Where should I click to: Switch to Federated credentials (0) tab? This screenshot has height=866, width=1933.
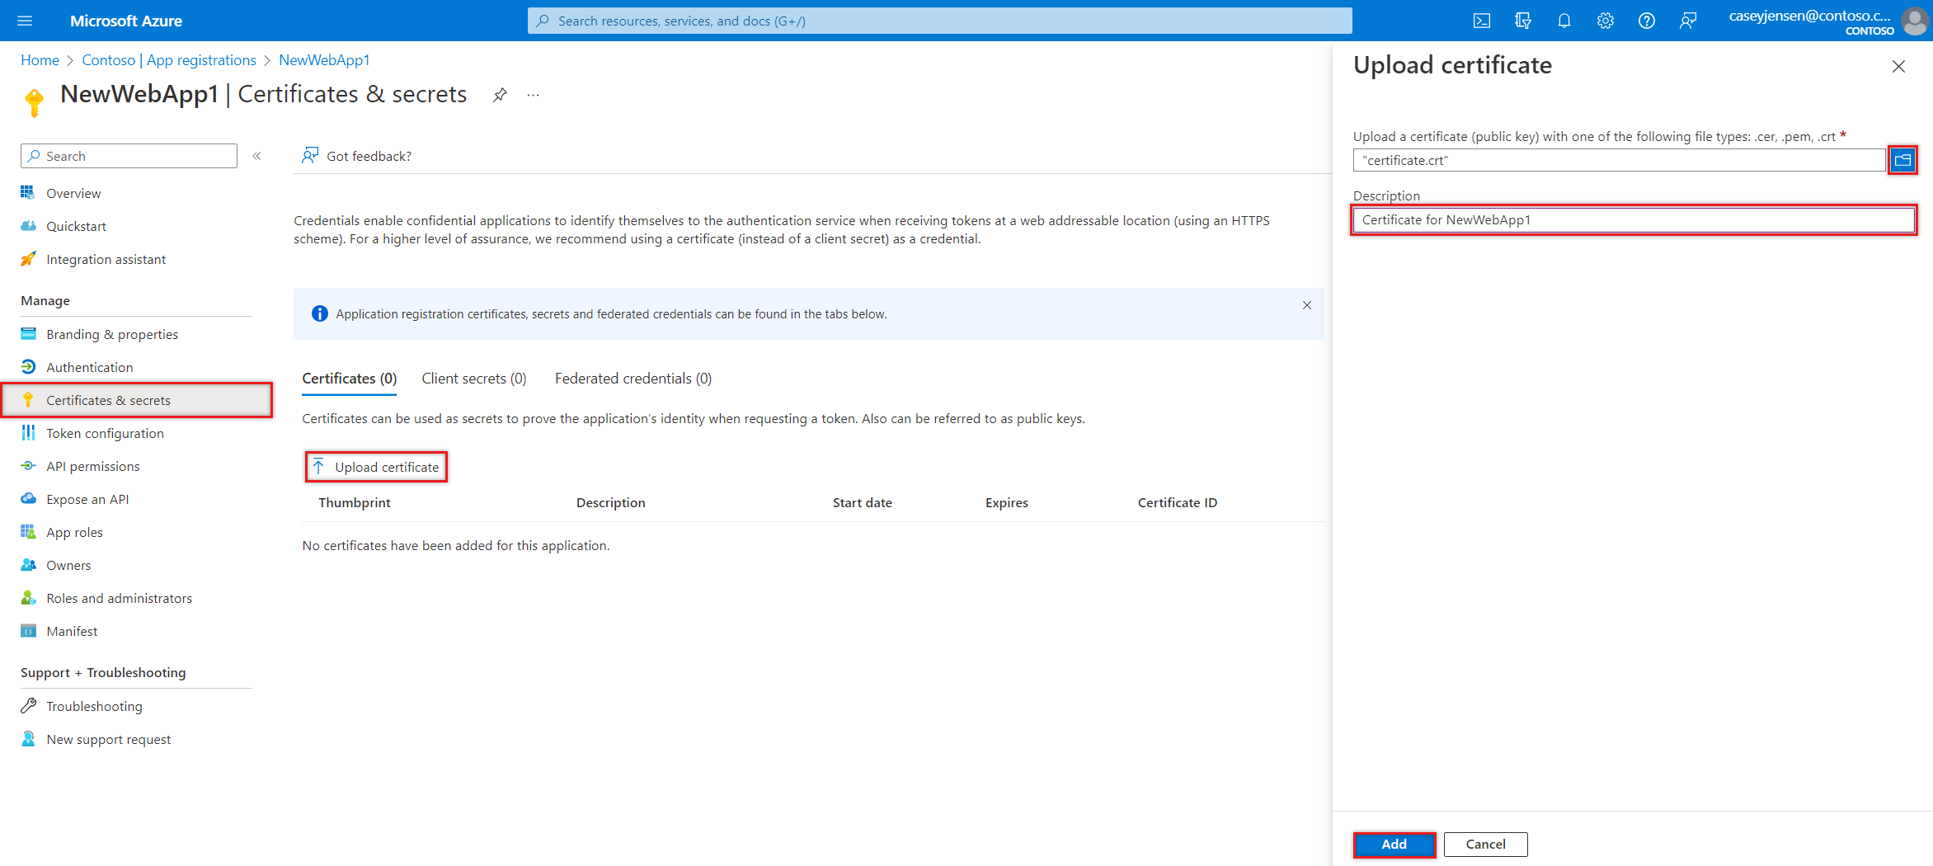[633, 379]
